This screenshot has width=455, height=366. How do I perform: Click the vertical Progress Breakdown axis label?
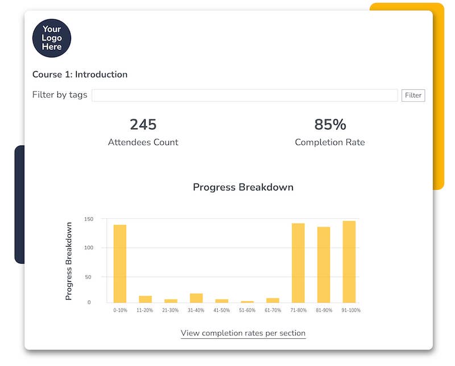click(69, 261)
